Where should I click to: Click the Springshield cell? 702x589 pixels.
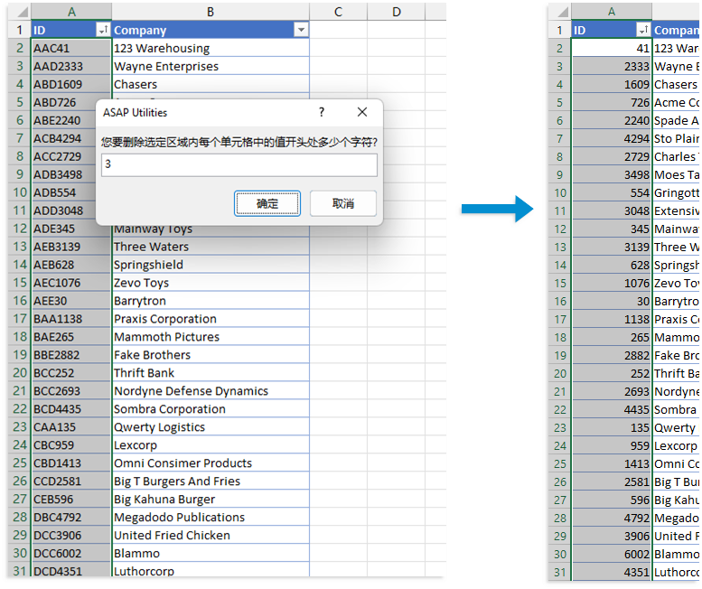click(x=211, y=265)
